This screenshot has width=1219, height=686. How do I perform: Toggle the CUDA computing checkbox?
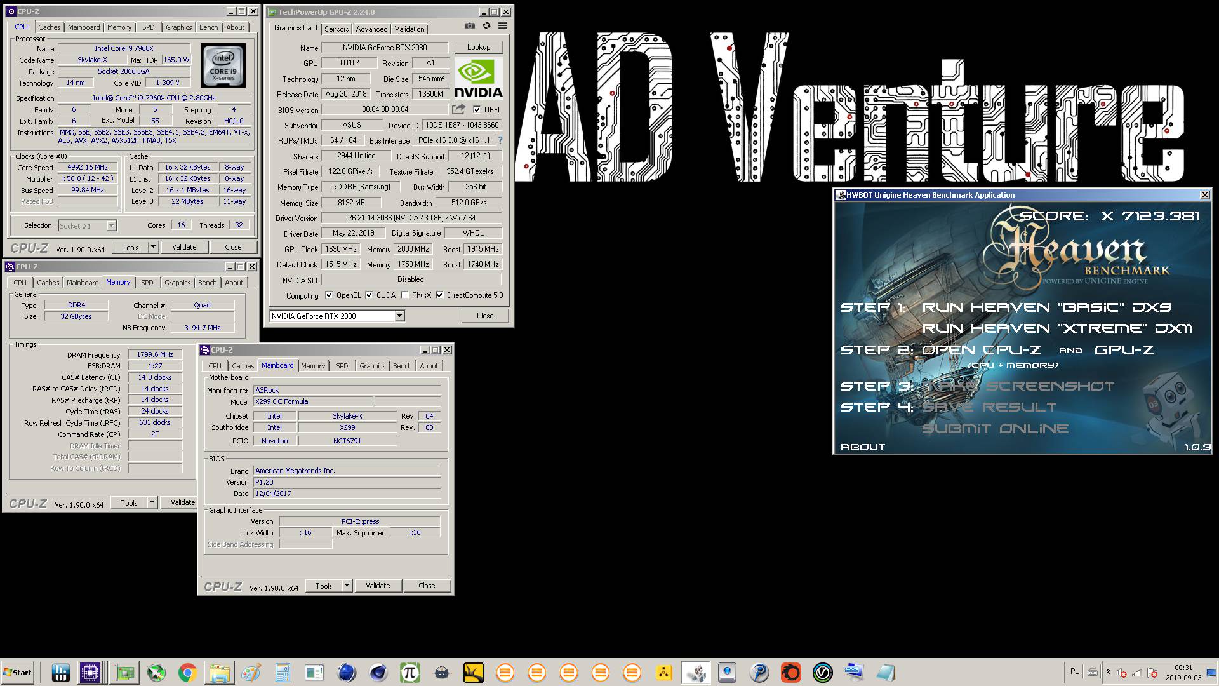pos(369,295)
